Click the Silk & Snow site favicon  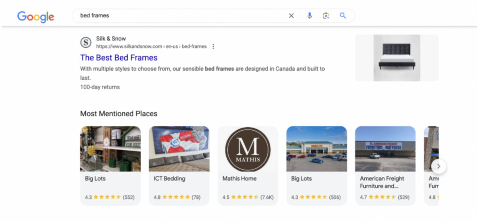(x=86, y=42)
